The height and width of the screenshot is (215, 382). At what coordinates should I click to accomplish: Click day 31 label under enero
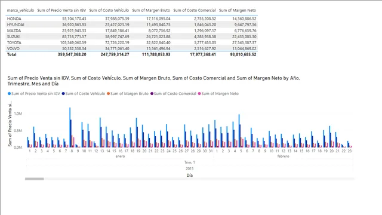(x=211, y=151)
